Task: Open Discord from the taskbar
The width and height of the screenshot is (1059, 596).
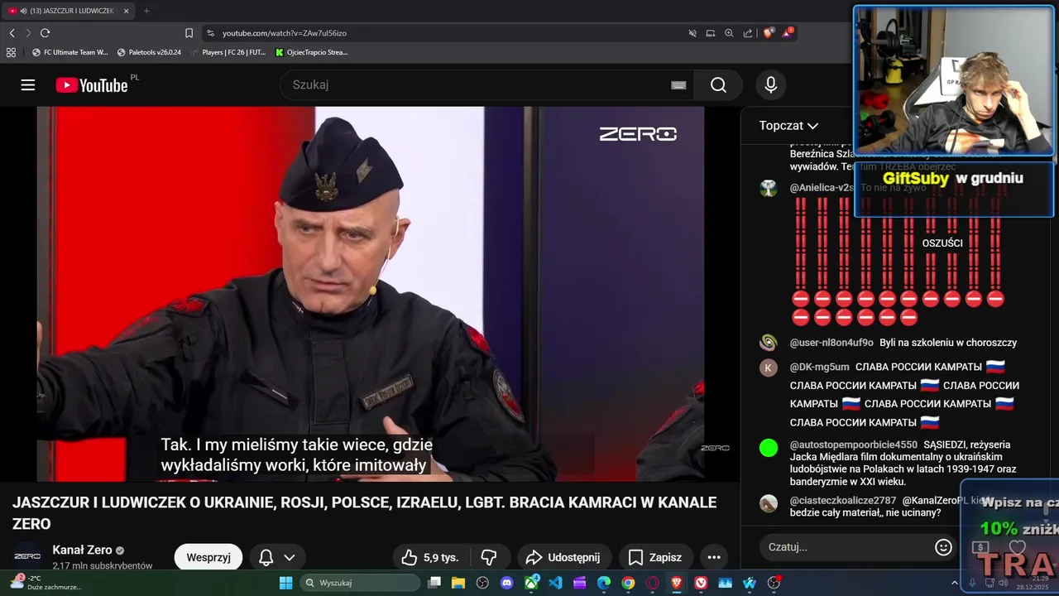Action: click(x=507, y=583)
